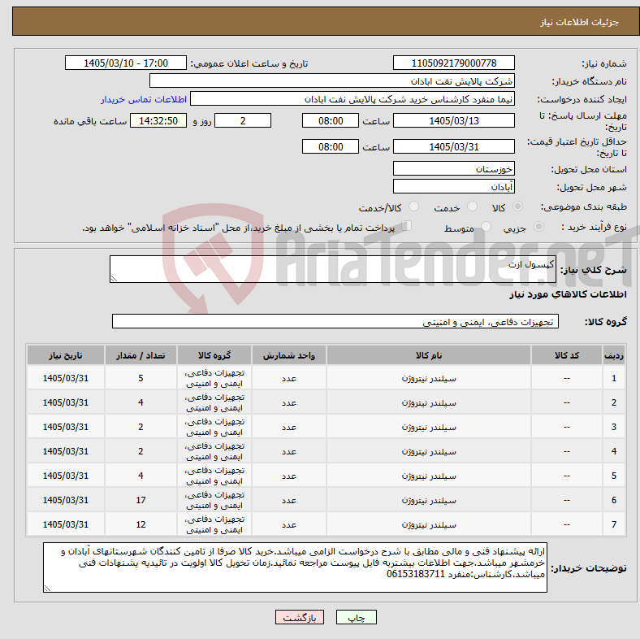Click the چاپ print button

point(356,617)
